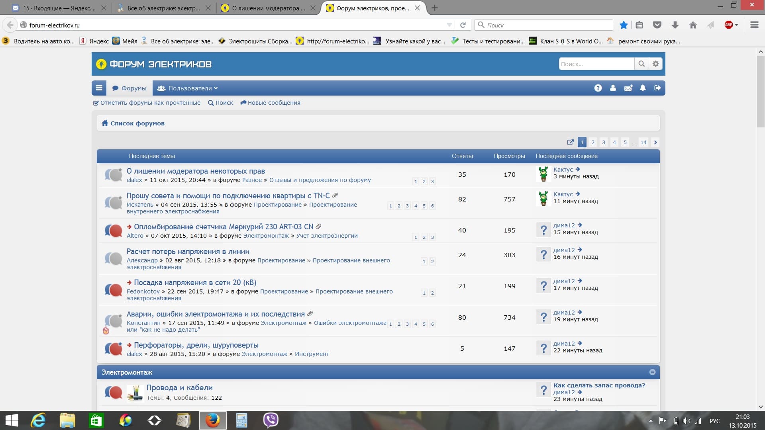Switch to the Форумы navigation tab
Image resolution: width=765 pixels, height=430 pixels.
click(129, 88)
